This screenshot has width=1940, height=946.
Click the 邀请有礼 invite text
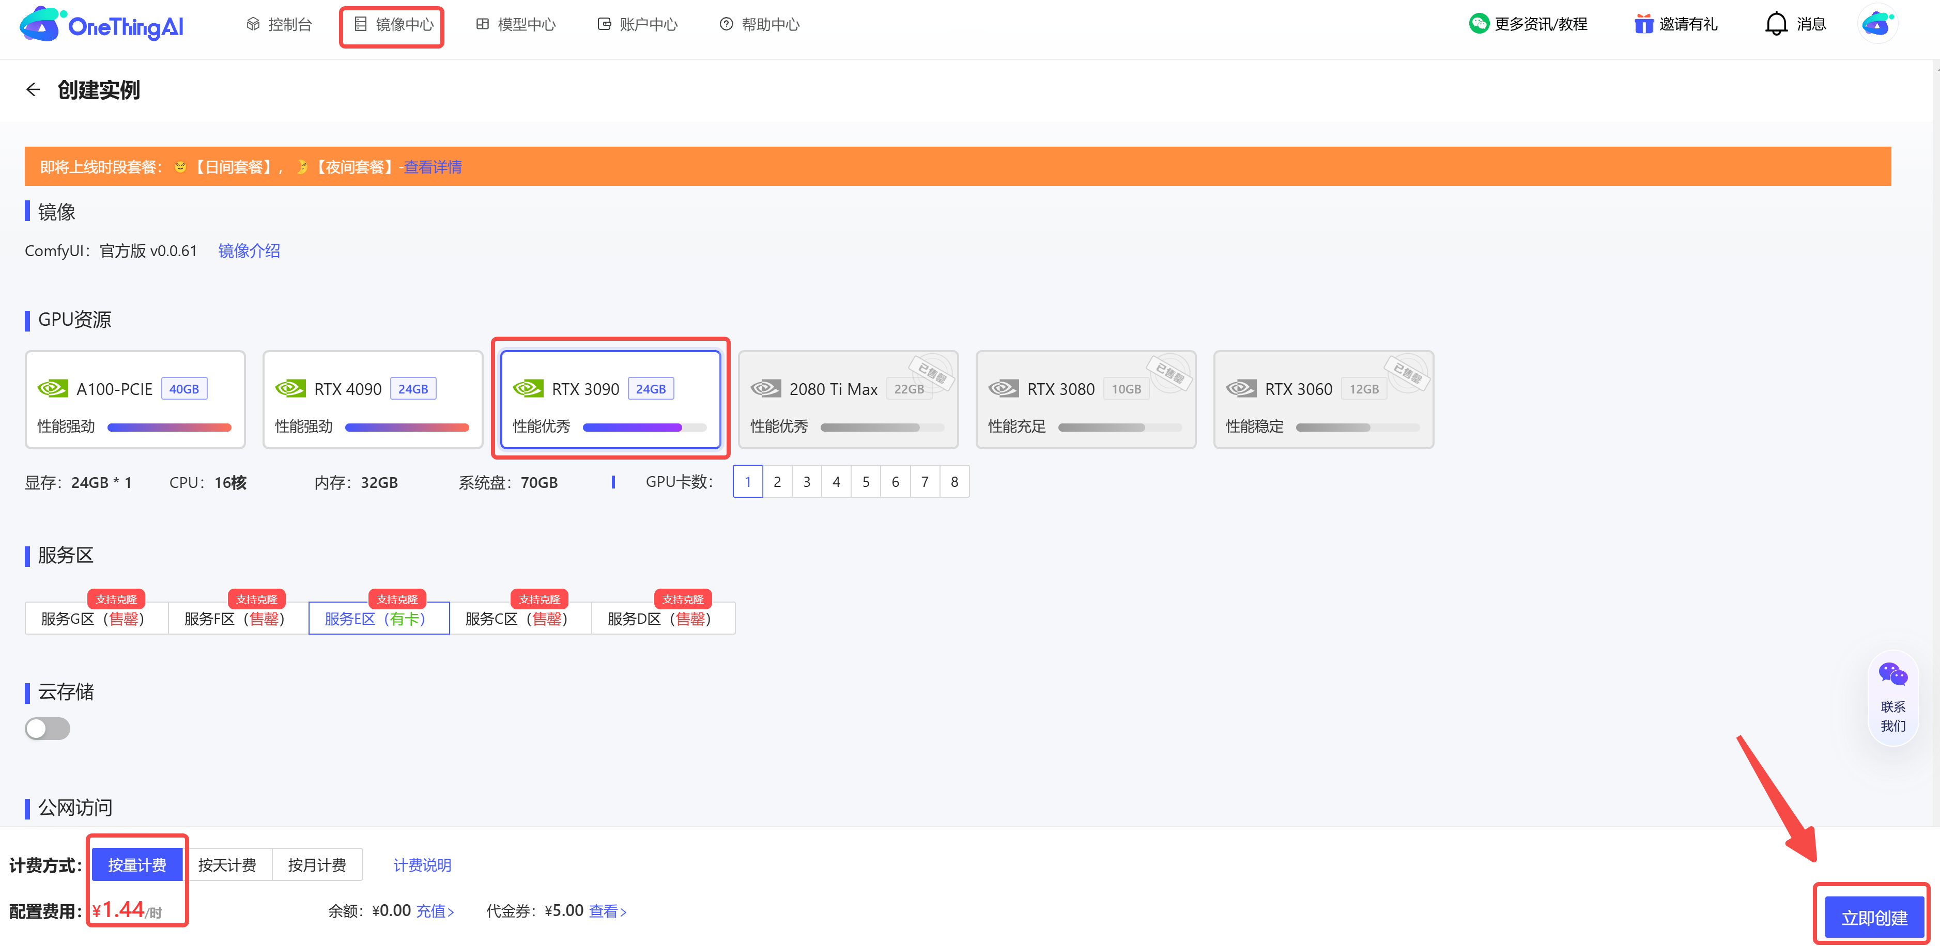coord(1688,24)
